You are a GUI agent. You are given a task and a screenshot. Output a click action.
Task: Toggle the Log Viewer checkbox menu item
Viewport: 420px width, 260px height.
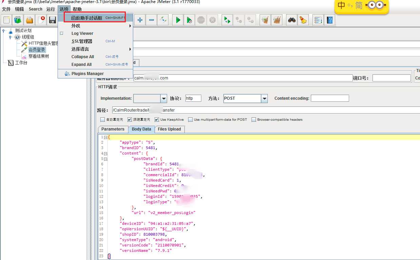(x=62, y=33)
